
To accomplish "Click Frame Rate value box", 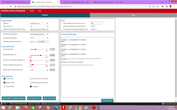I will [52, 50].
